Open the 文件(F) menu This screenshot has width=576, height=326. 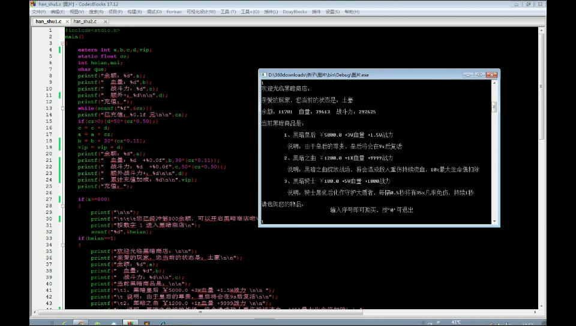pyautogui.click(x=38, y=12)
